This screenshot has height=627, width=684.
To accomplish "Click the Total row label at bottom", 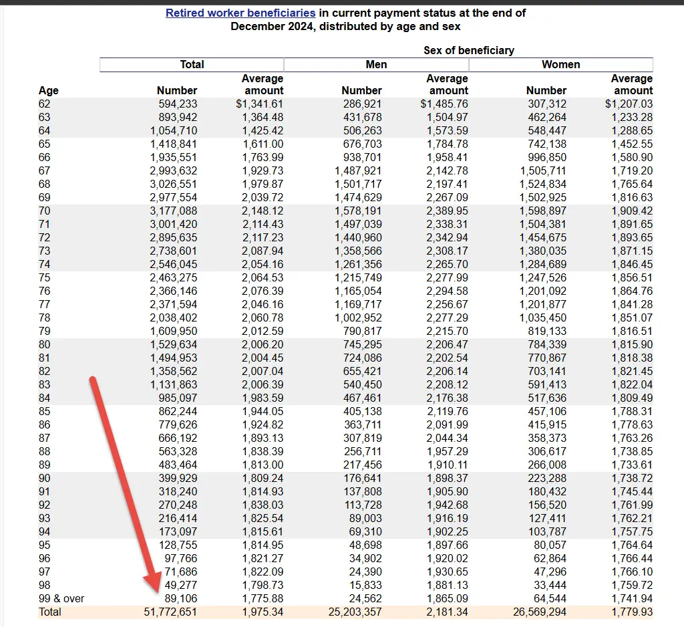I will click(x=50, y=612).
